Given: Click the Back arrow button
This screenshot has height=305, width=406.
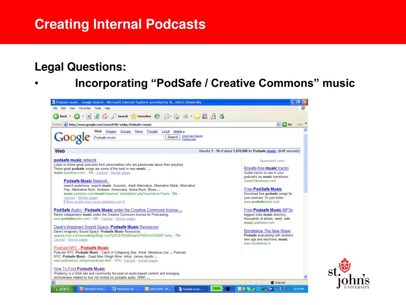Looking at the screenshot, I should point(56,116).
